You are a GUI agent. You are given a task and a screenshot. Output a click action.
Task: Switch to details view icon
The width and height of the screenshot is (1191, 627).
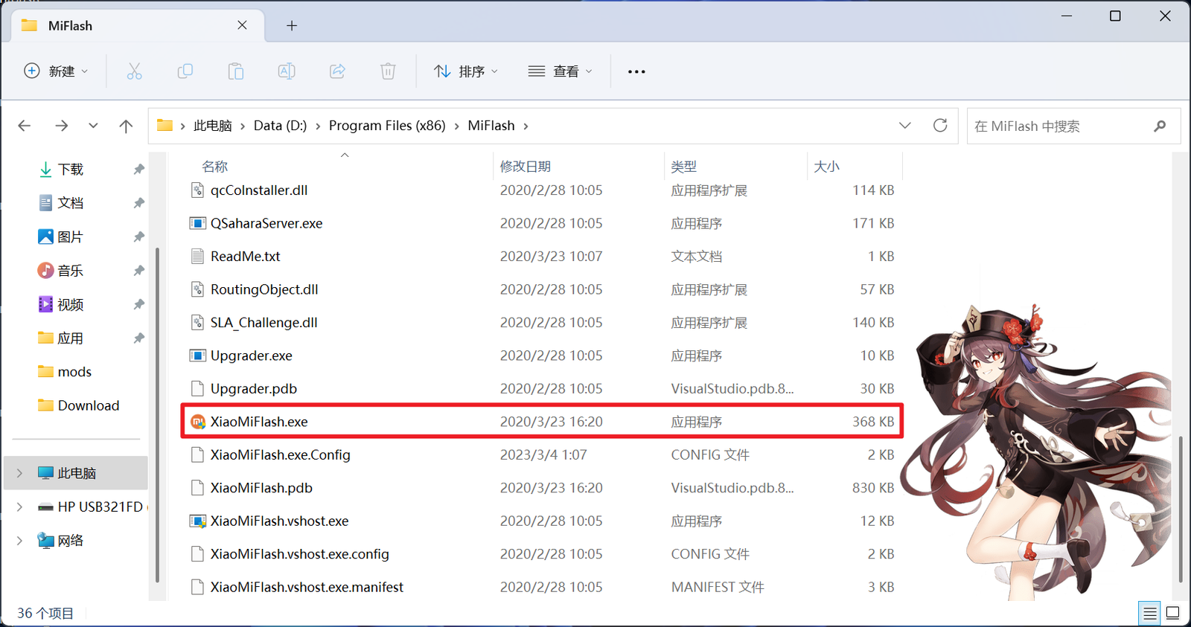pos(1150,614)
